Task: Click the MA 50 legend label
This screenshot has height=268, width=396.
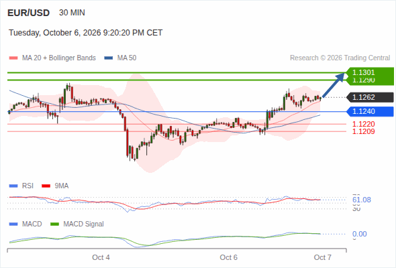Action: coord(127,58)
